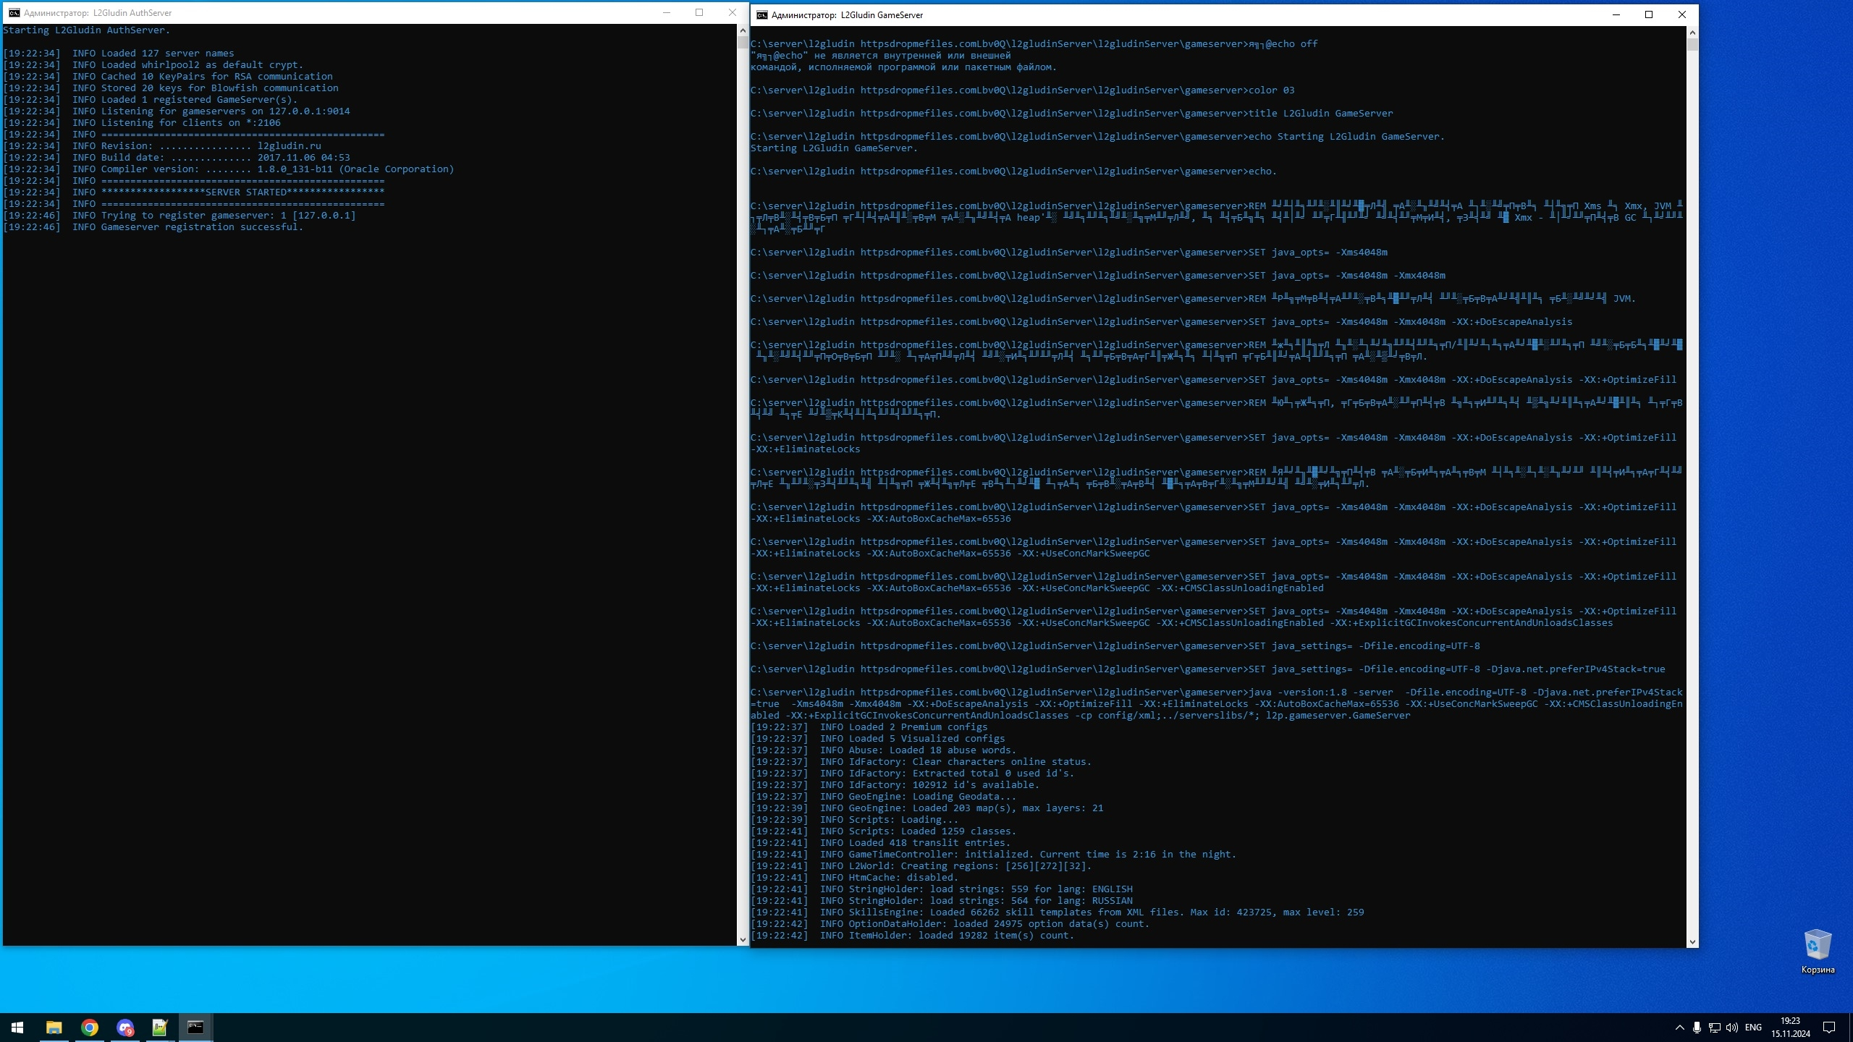
Task: Click 'SET java_opts= -Xms4048m' without the Xmx flag
Action: (x=1069, y=253)
